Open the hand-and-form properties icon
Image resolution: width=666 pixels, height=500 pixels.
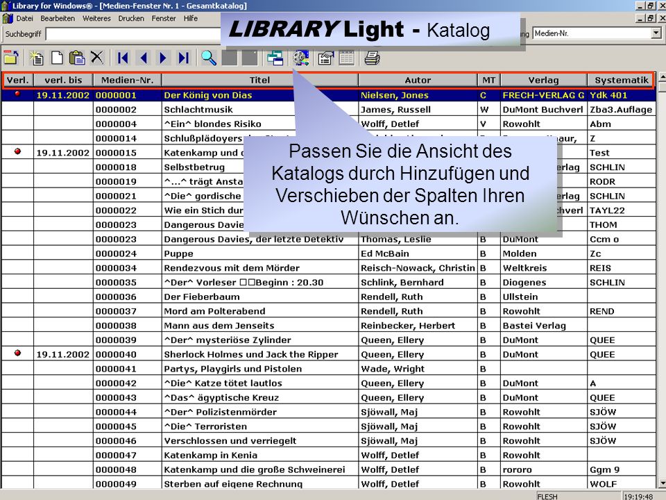326,58
